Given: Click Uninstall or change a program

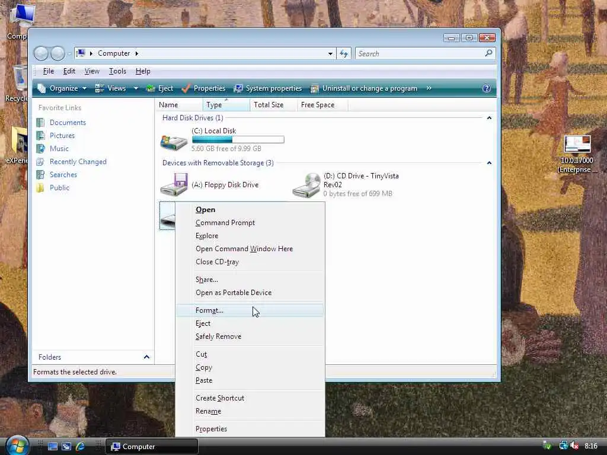Looking at the screenshot, I should tap(364, 89).
